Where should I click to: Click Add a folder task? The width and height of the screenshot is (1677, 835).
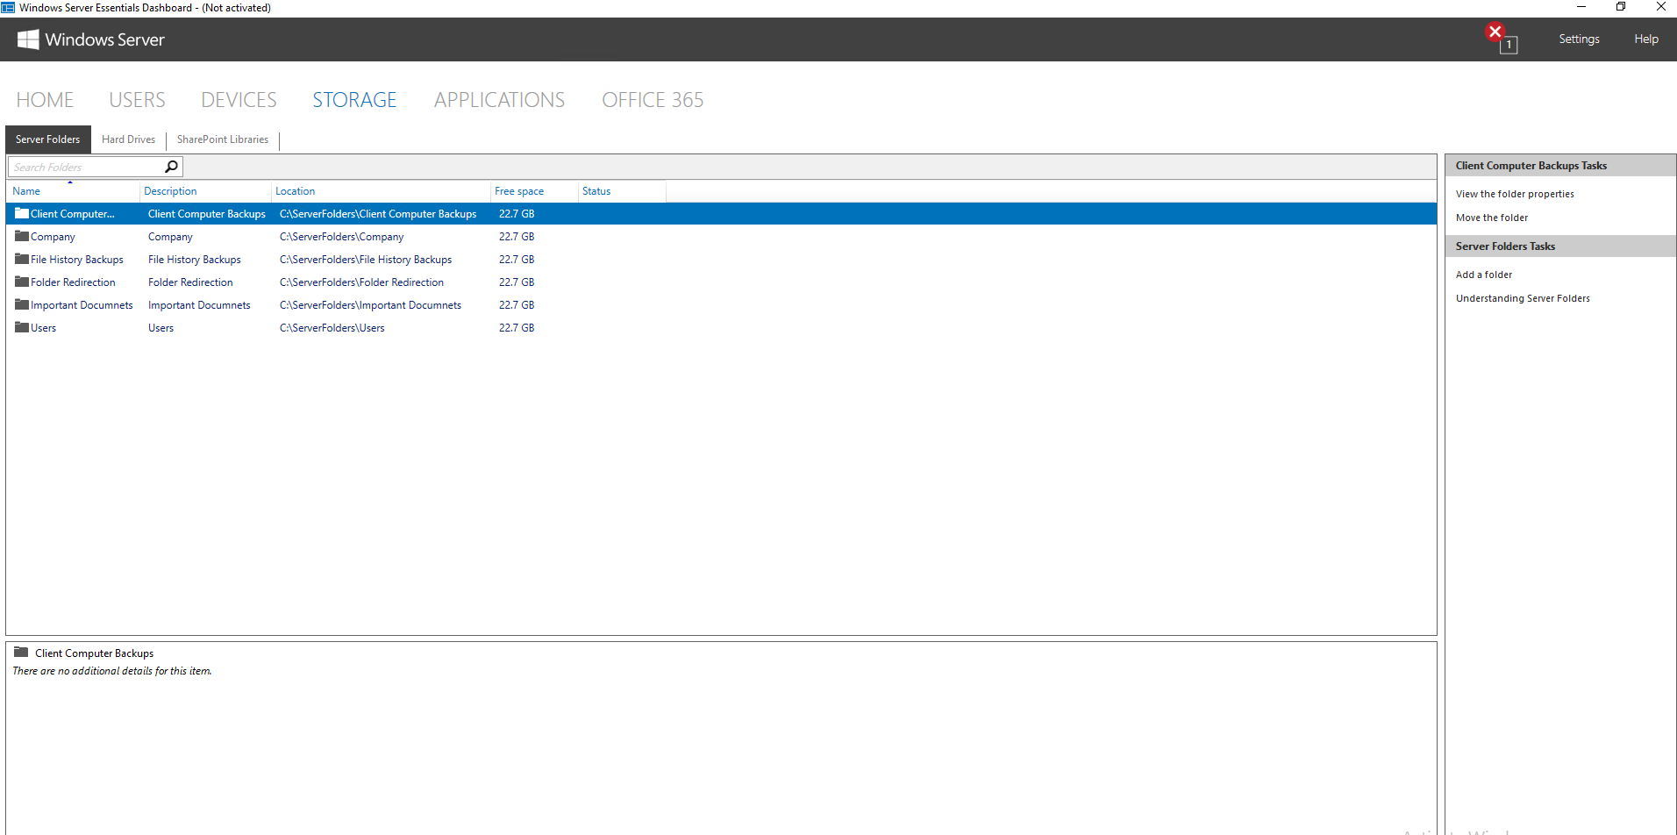[x=1483, y=275]
